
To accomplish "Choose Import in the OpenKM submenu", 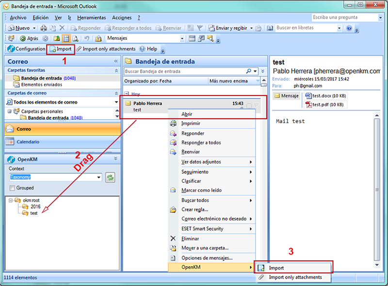I will 293,268.
